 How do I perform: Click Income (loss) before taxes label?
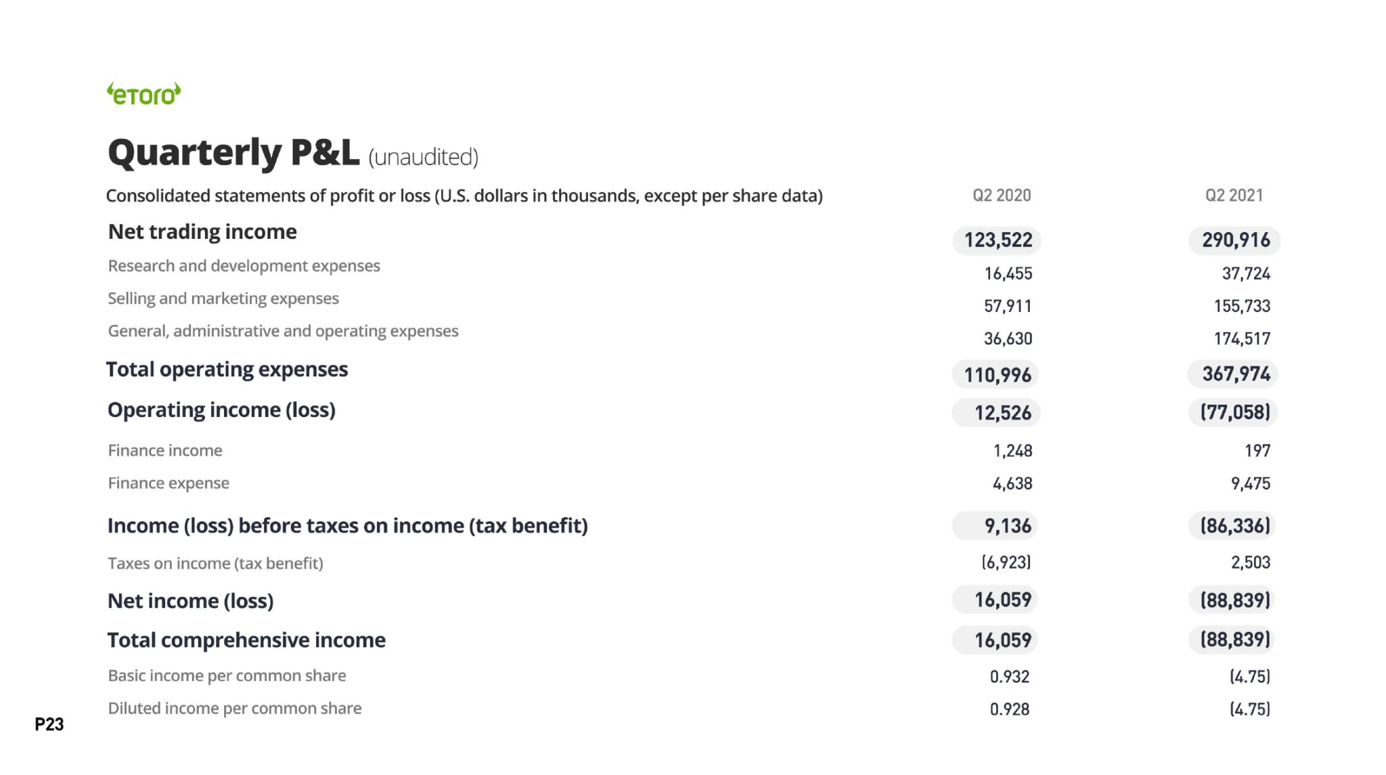coord(347,526)
